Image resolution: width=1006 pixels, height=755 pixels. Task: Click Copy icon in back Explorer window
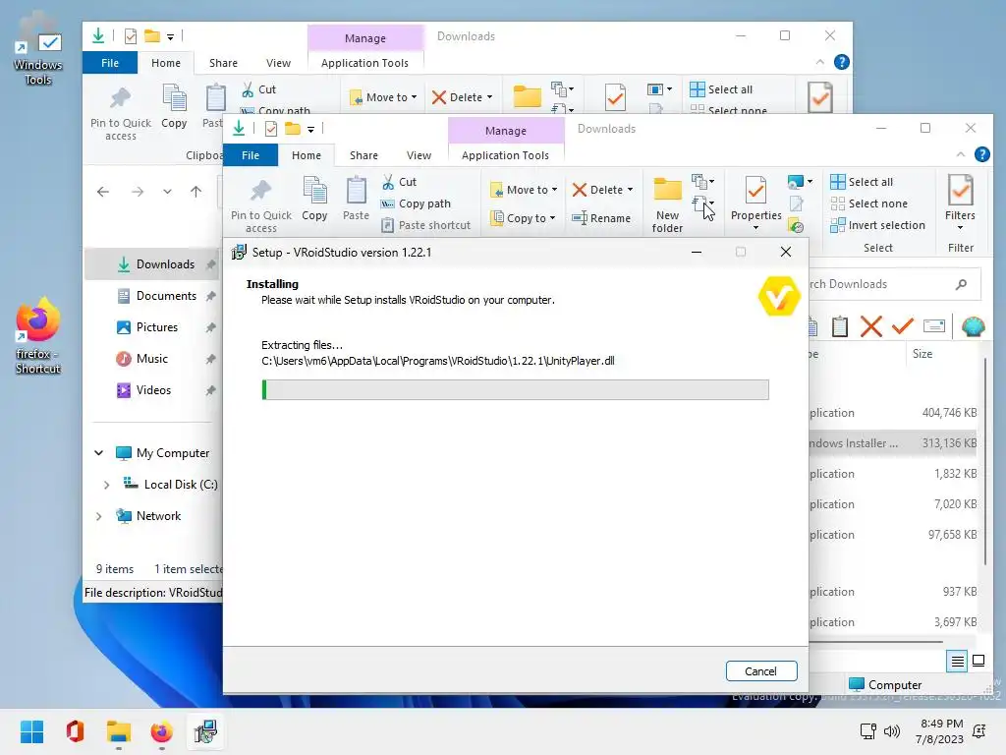pyautogui.click(x=174, y=98)
